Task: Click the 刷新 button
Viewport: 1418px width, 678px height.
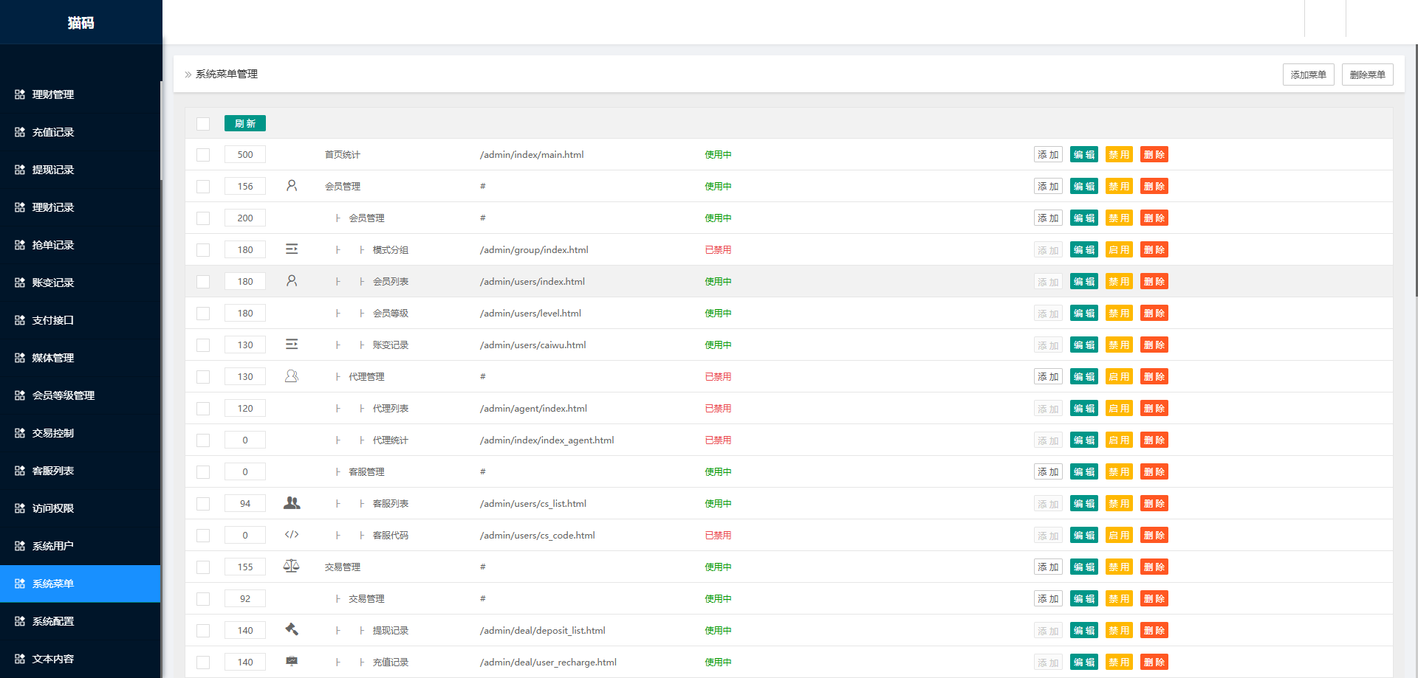Action: coord(244,122)
